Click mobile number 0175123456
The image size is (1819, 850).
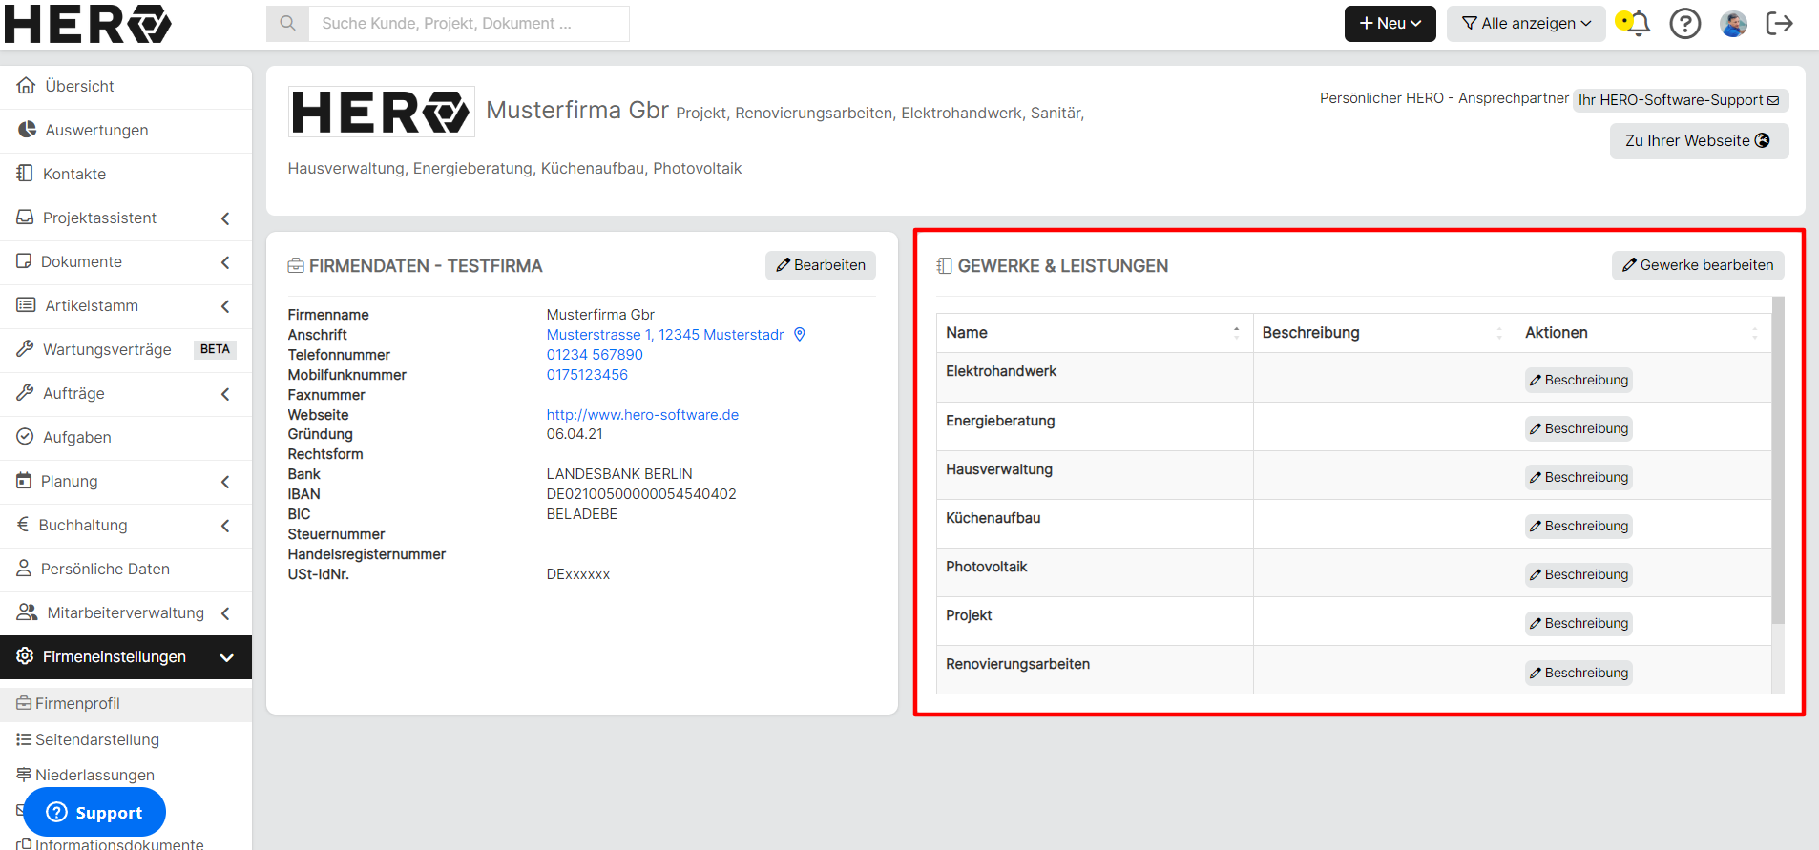pos(587,375)
